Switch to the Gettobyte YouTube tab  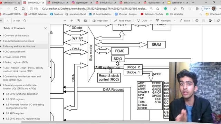(10, 3)
